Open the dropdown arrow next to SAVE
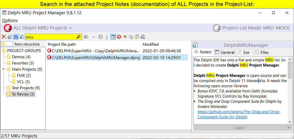This screenshot has width=294, height=139. click(289, 128)
